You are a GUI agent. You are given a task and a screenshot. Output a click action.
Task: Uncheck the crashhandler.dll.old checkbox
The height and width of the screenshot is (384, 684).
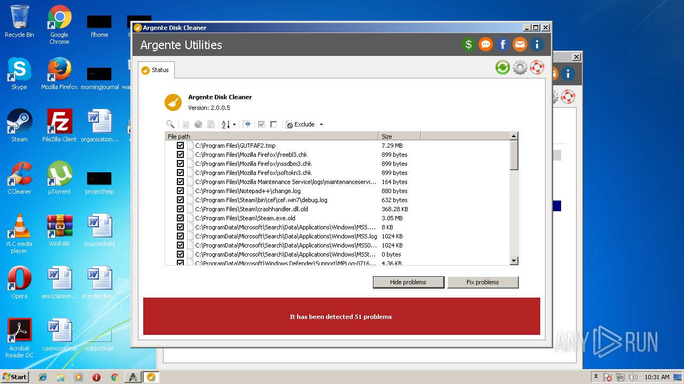point(180,209)
